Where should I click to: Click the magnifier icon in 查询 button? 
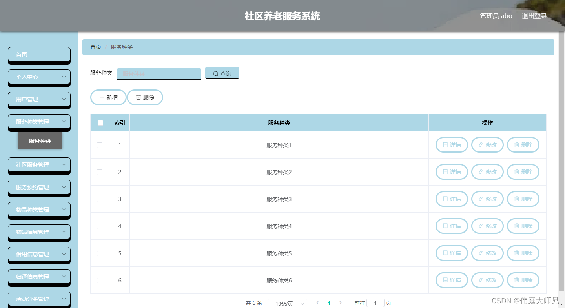pos(215,74)
